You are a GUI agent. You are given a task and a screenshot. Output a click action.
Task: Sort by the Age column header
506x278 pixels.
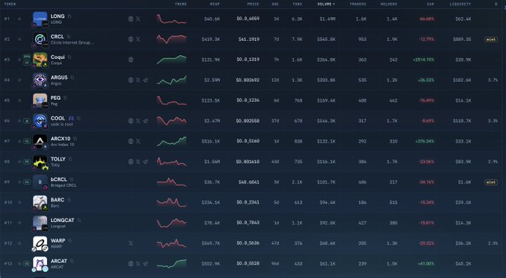click(x=275, y=4)
